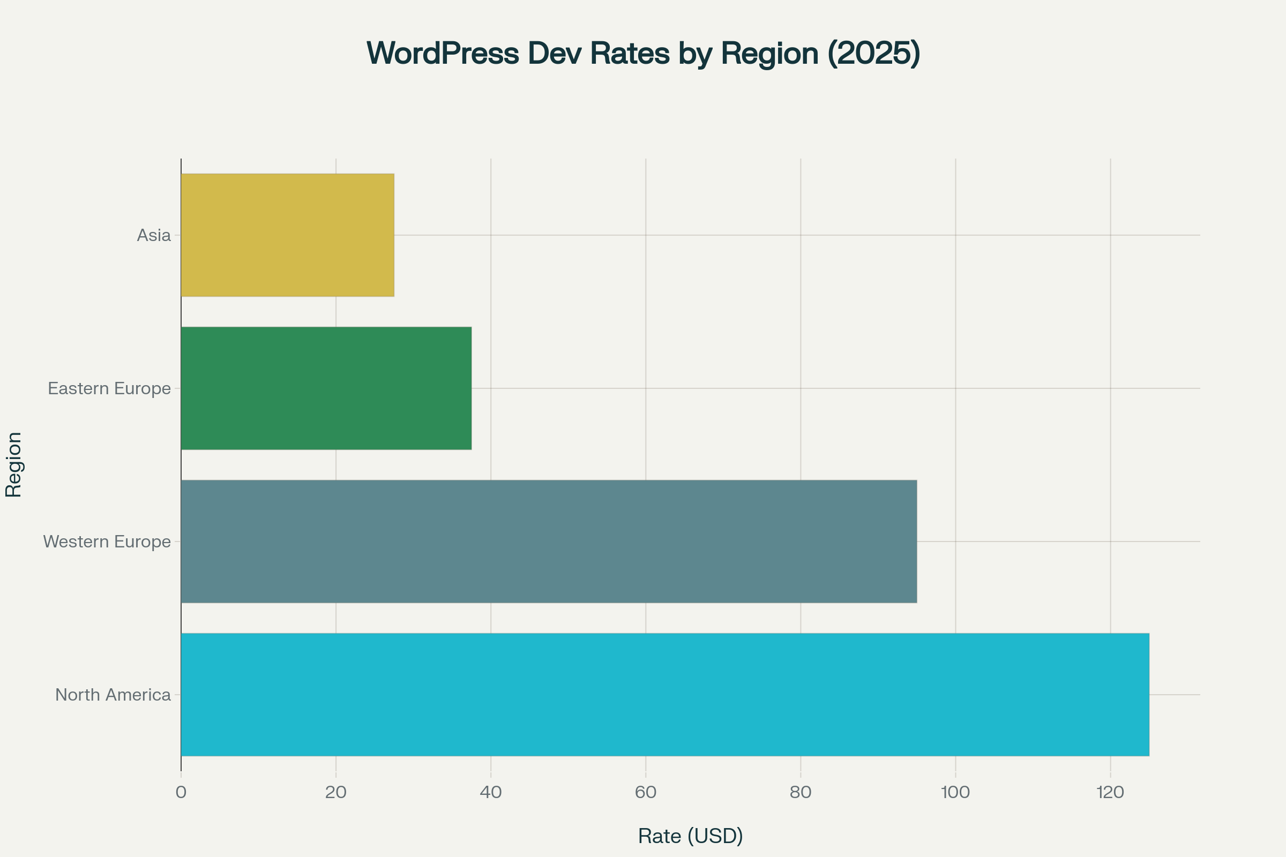1286x857 pixels.
Task: Click the 100 tick label
Action: tap(955, 793)
